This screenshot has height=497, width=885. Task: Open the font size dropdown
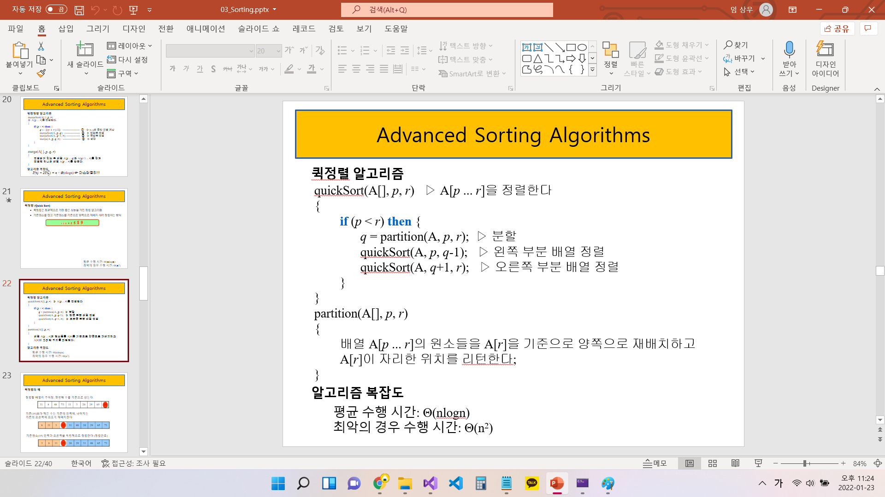pyautogui.click(x=278, y=51)
